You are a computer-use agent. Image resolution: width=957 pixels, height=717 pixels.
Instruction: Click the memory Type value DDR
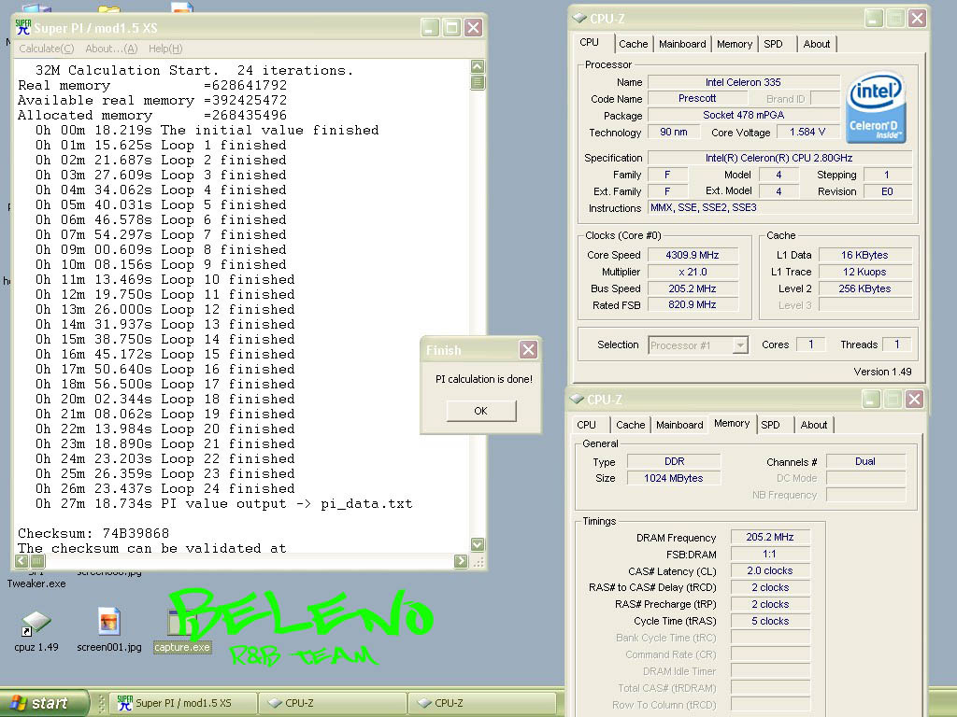coord(674,461)
